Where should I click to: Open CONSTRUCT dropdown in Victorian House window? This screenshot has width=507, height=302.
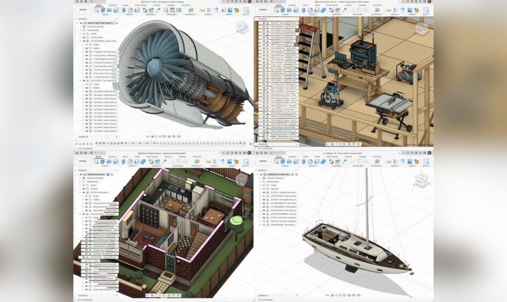197,166
